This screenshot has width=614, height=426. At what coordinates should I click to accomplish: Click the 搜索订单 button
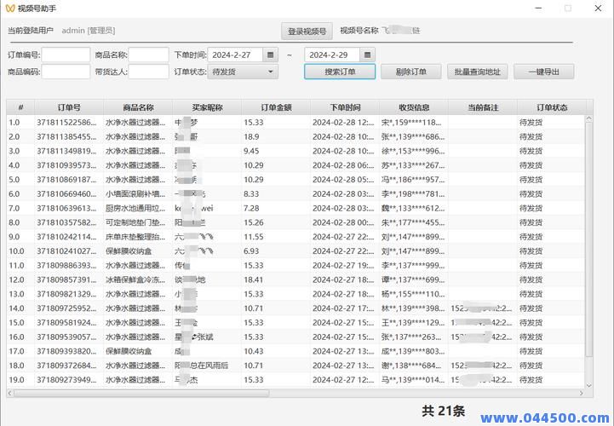pyautogui.click(x=340, y=72)
